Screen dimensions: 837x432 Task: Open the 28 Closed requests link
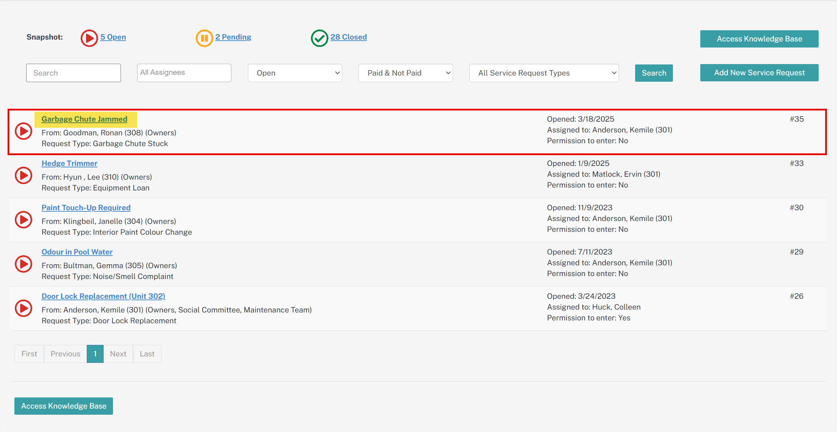point(349,37)
